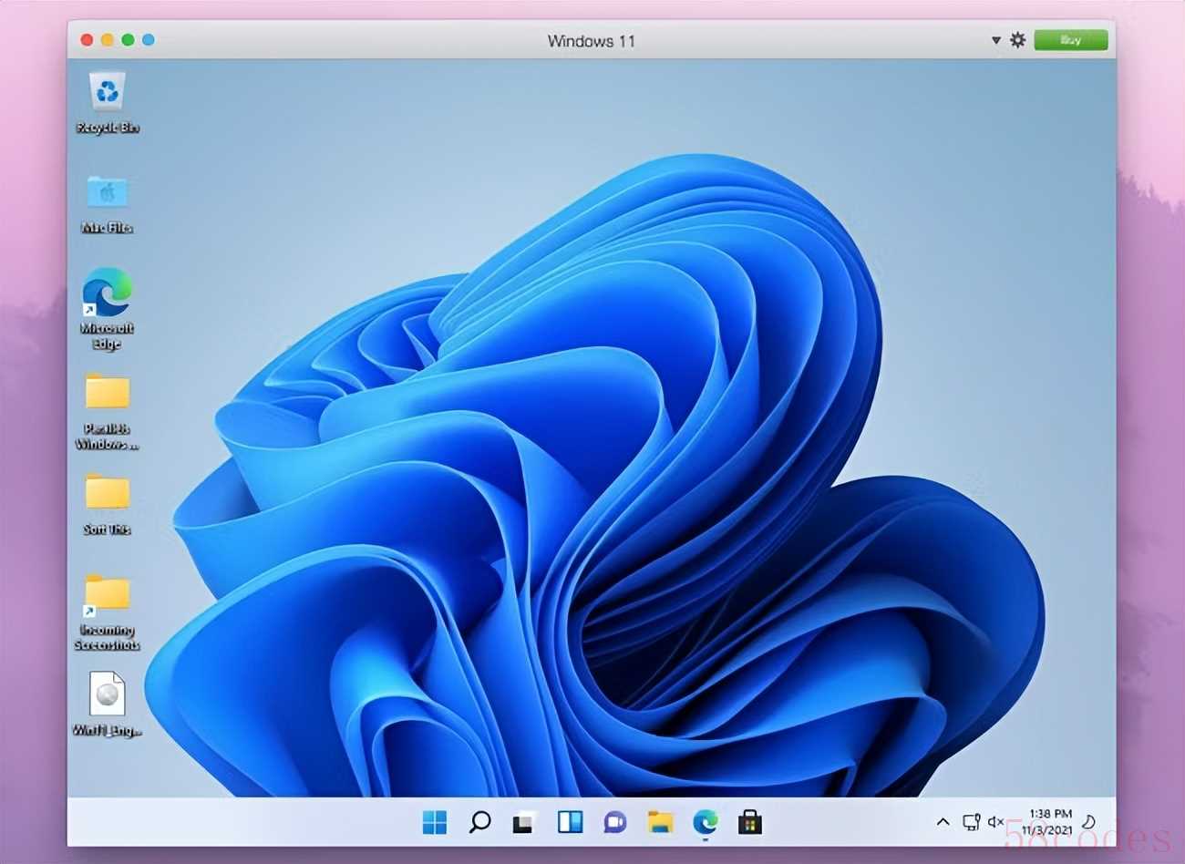Viewport: 1185px width, 864px height.
Task: Click the network status tray icon
Action: [972, 822]
